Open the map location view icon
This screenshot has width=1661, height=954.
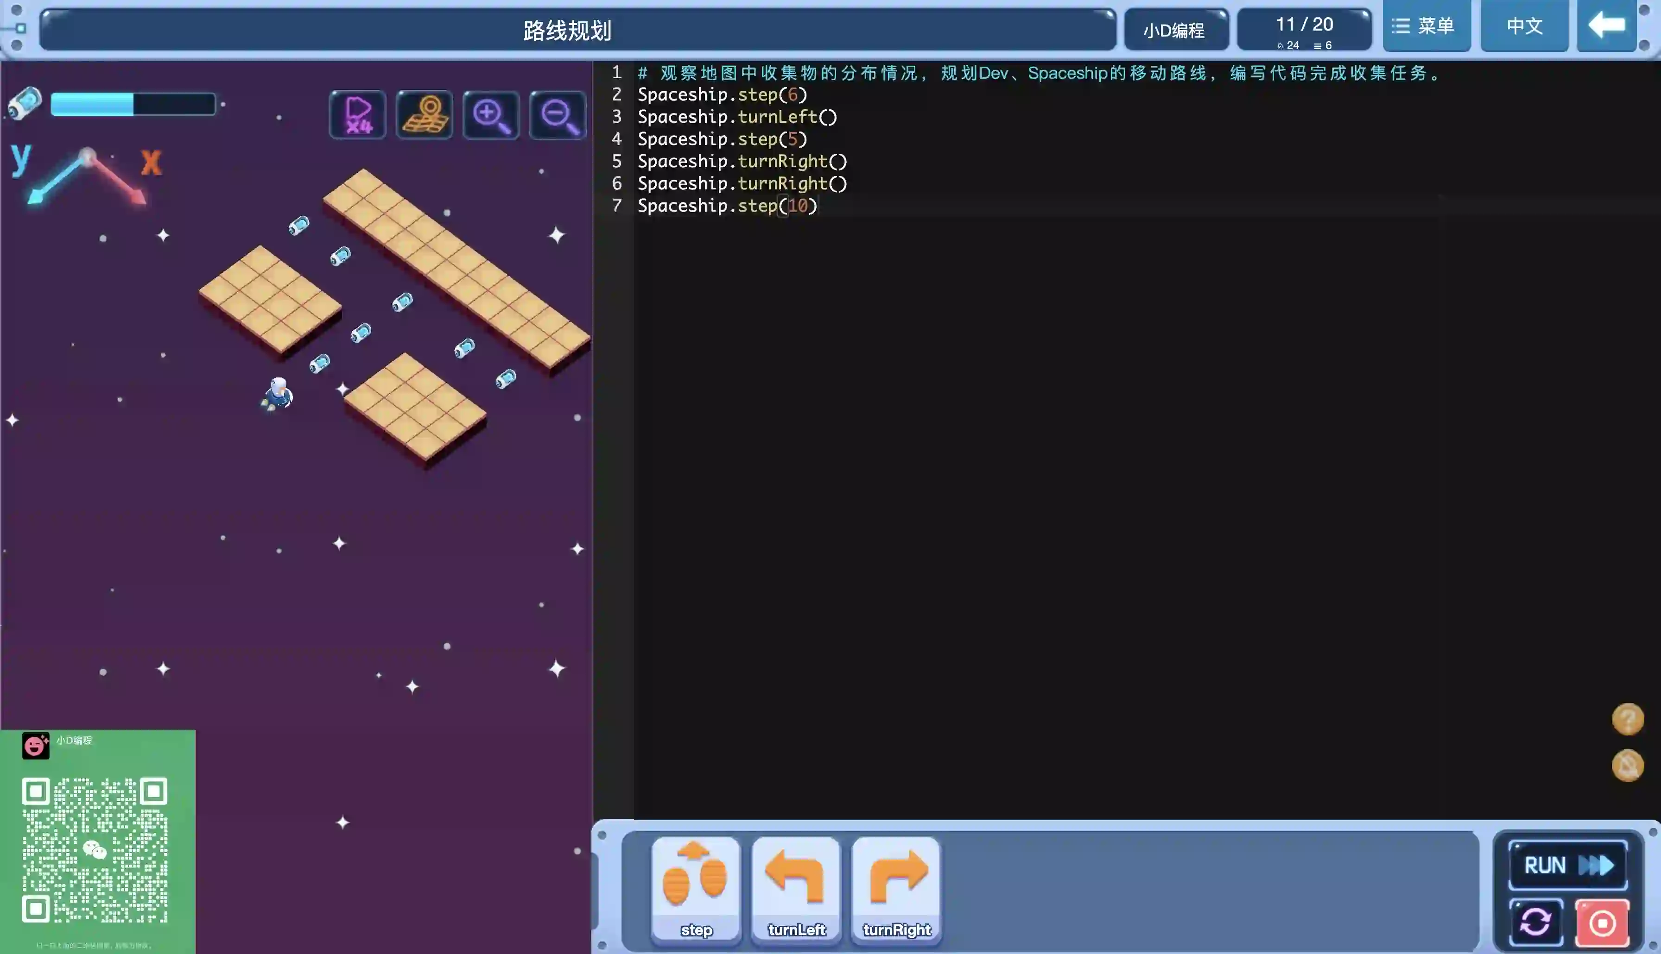(424, 115)
